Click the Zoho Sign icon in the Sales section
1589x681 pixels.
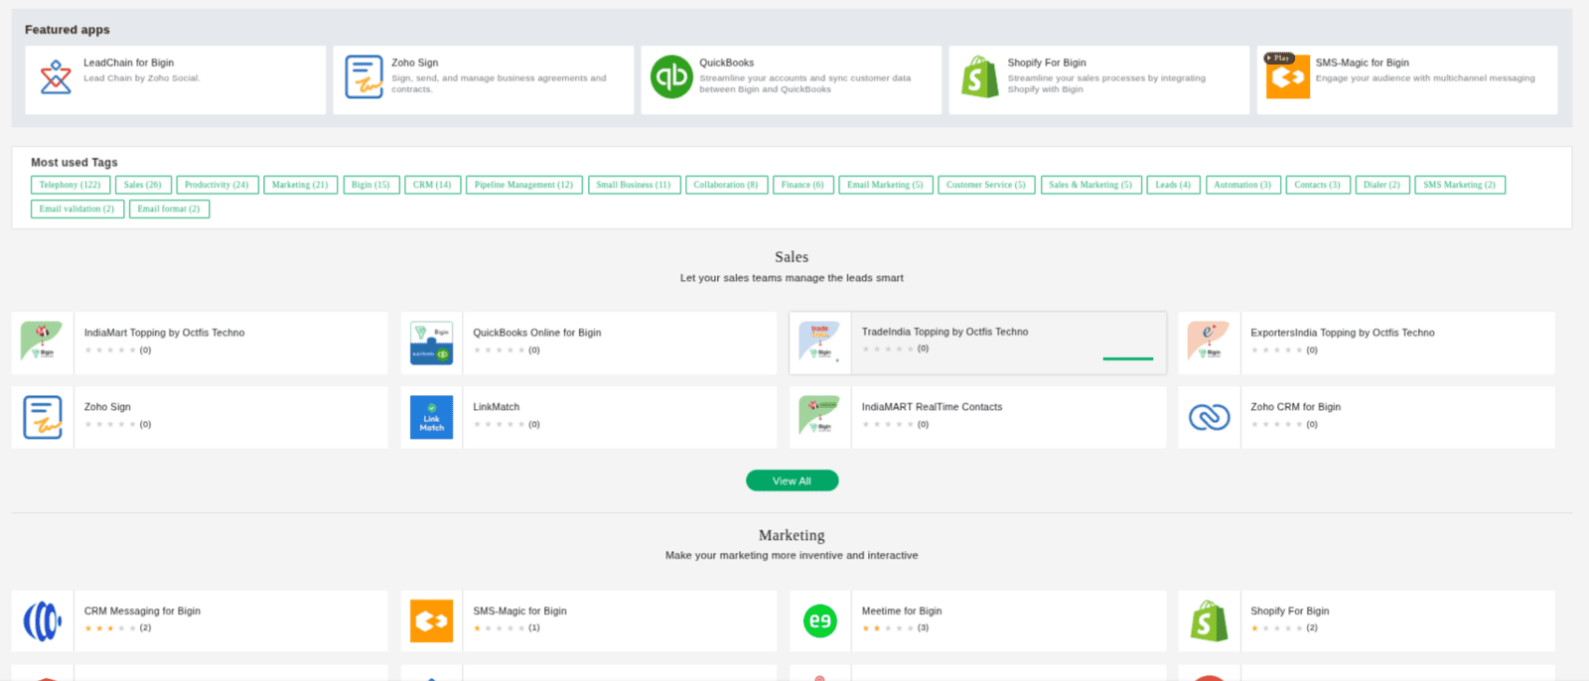pos(42,417)
